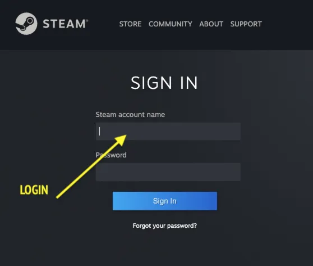Click the tail end of the yellow arrow
Image resolution: width=313 pixels, height=266 pixels.
click(58, 197)
